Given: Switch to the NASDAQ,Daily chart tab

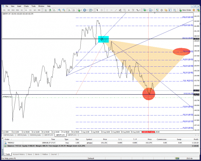Looking at the screenshot, I should (35, 135).
